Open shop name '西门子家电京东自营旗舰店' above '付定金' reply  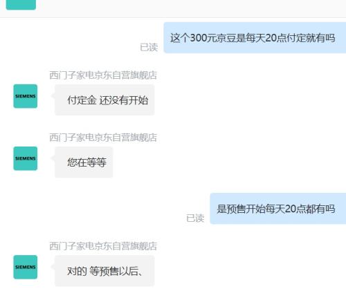point(103,75)
